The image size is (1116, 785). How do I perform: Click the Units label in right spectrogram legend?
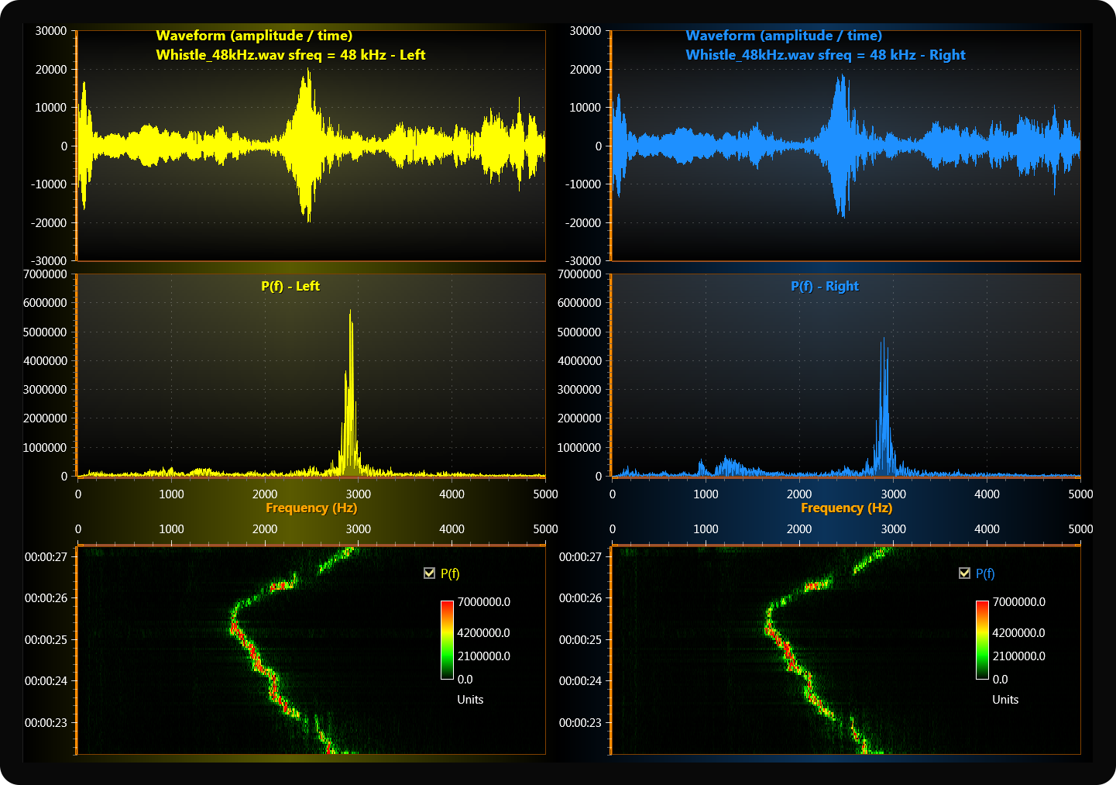click(x=1005, y=700)
